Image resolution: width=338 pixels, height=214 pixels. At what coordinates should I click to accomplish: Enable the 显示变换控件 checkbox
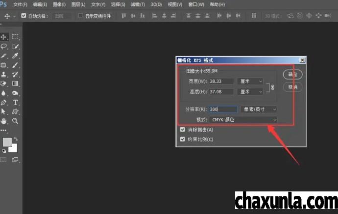tap(81, 16)
